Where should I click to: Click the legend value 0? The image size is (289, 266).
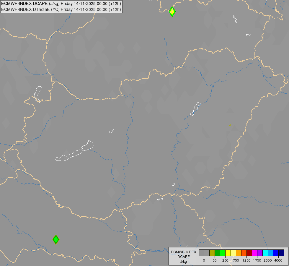(x=204, y=260)
